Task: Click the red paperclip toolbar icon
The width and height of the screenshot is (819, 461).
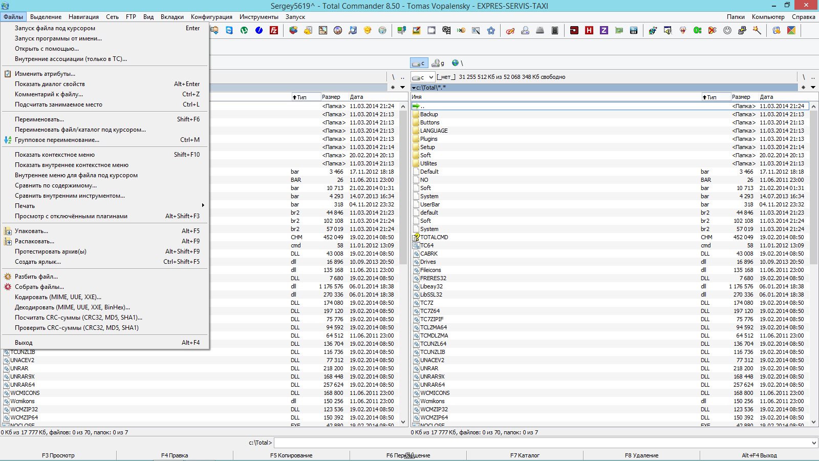Action: click(510, 30)
